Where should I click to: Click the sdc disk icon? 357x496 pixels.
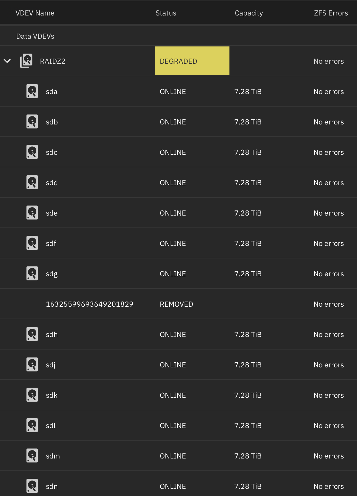(x=32, y=152)
